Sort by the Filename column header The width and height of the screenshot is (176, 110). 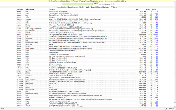coord(52,9)
